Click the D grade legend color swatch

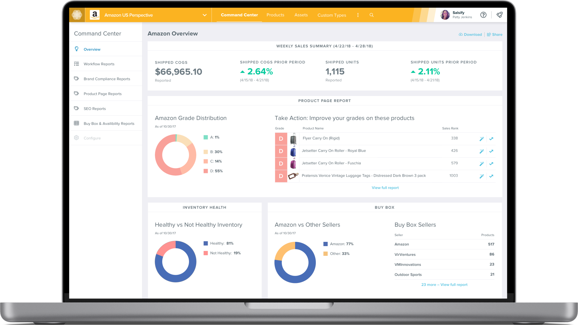[x=206, y=171]
